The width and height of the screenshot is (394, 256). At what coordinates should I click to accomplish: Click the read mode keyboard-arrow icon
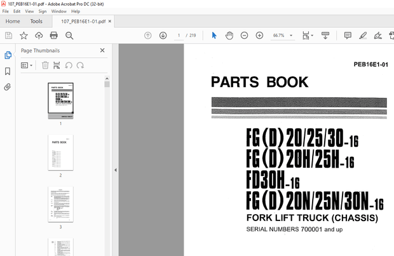point(325,36)
